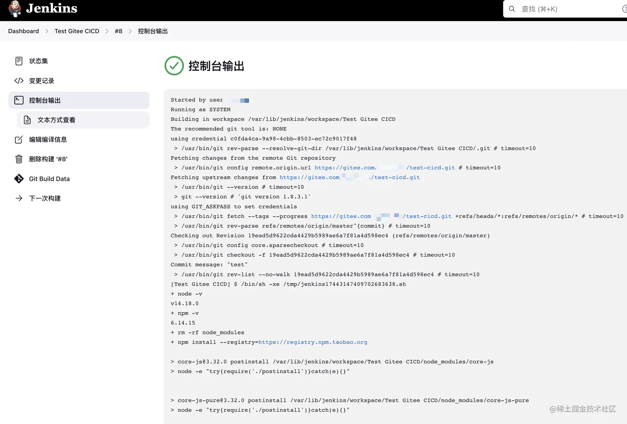This screenshot has height=424, width=627.
Task: Open gitee.com link in remote.origin.url line
Action: (385, 168)
